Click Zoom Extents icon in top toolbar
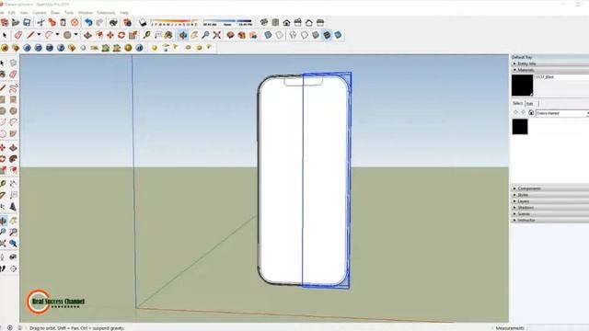This screenshot has height=331, width=589. point(217,35)
